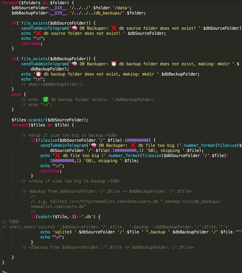The height and width of the screenshot is (273, 242).
Task: Click the alarm clock emoji in the echo 'db backup folder' line
Action: (38, 74)
